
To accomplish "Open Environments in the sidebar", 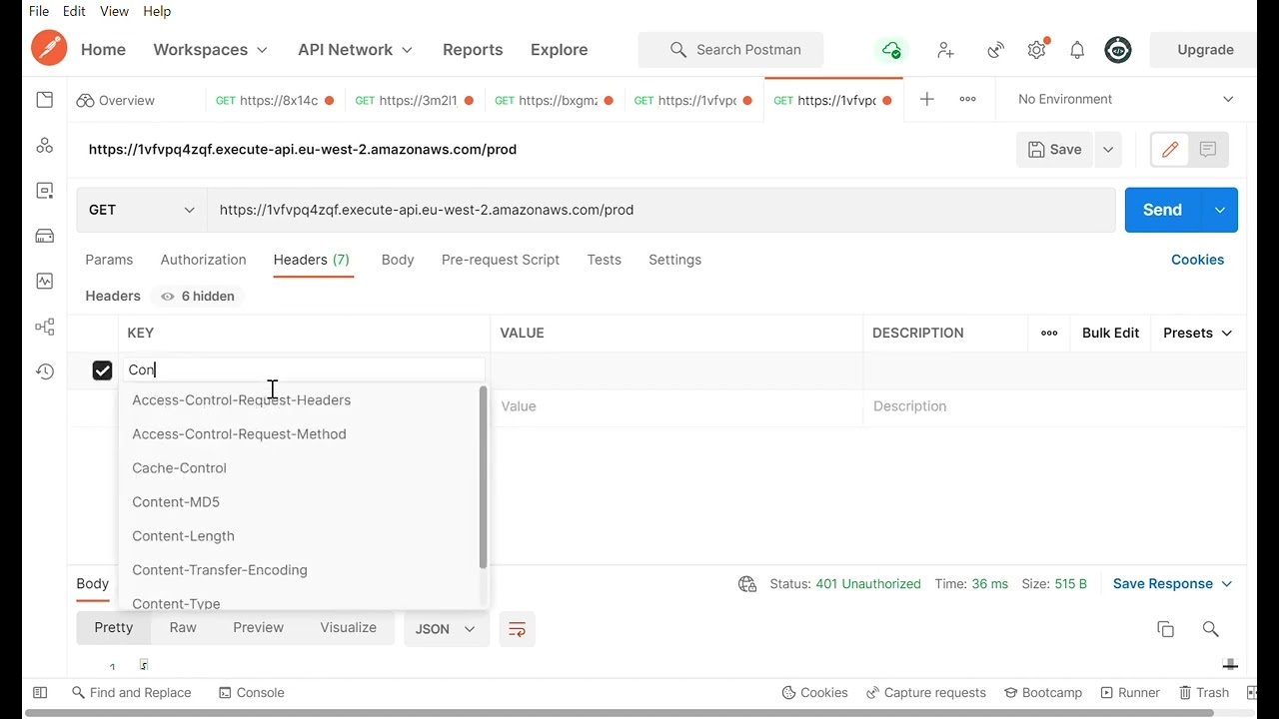I will pyautogui.click(x=45, y=191).
